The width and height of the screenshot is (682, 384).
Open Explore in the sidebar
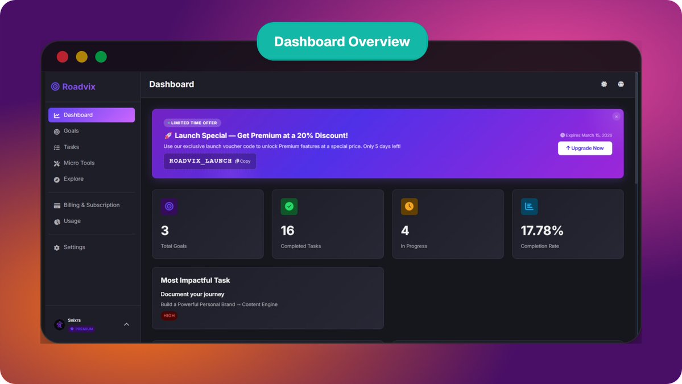pos(92,179)
